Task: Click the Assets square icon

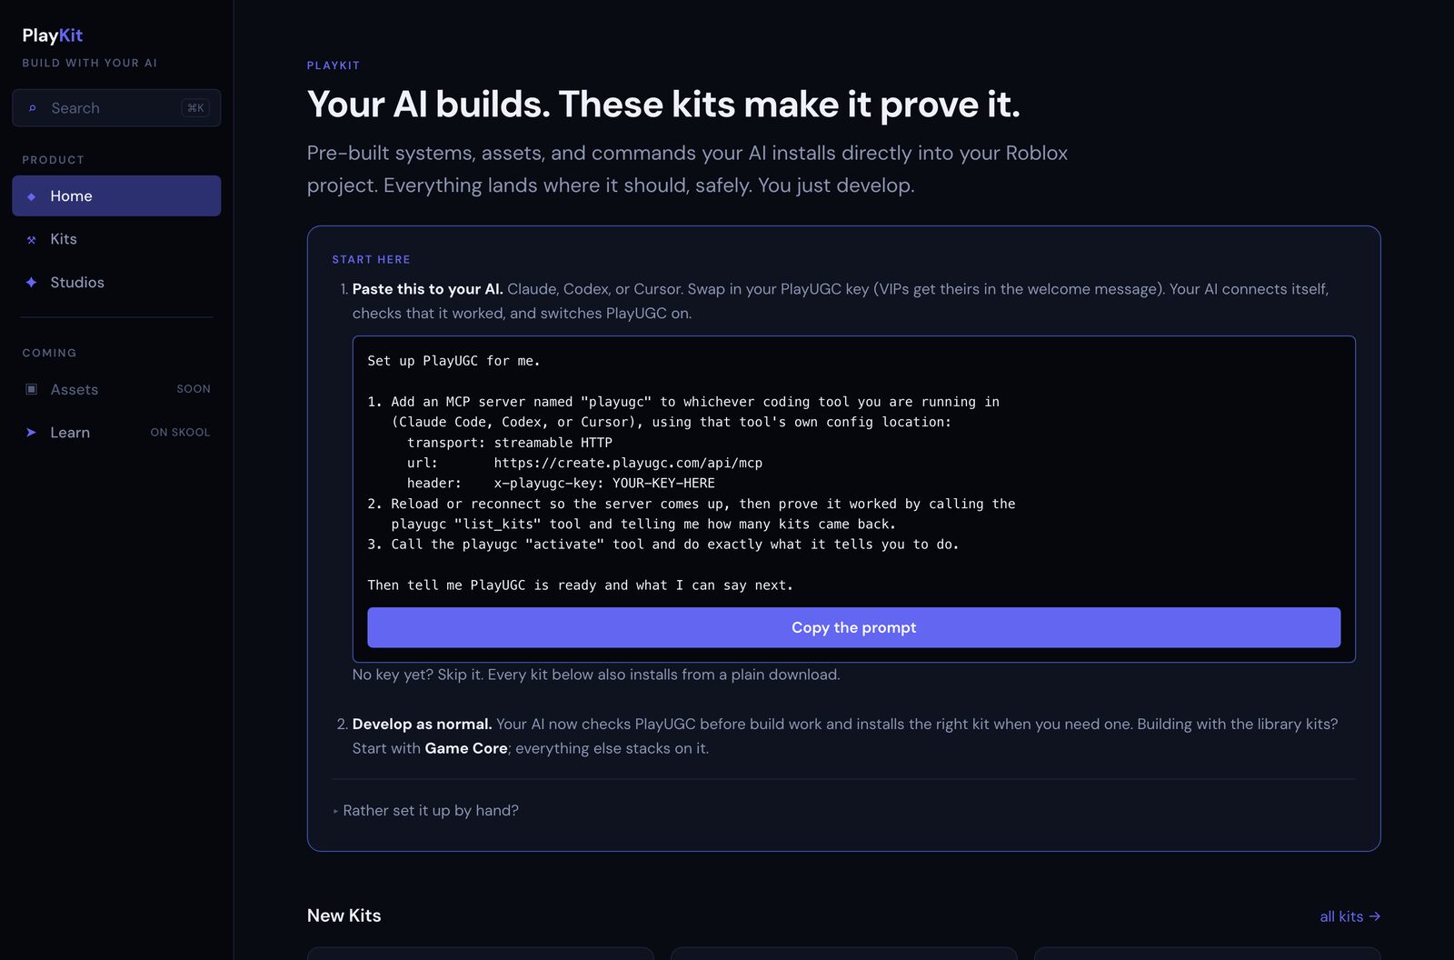Action: [x=32, y=389]
